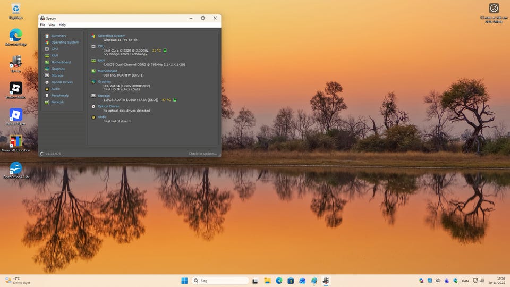
Task: Click the Graphics heading in summary panel
Action: pyautogui.click(x=105, y=82)
